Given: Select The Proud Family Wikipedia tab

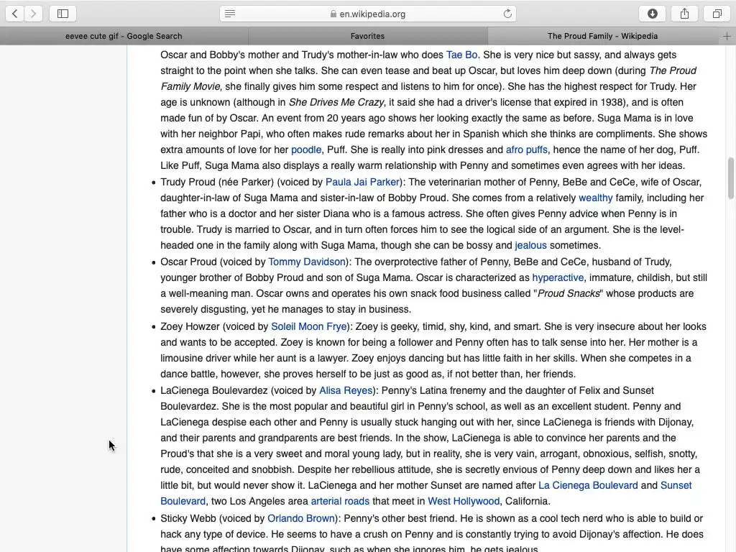Looking at the screenshot, I should tap(603, 36).
